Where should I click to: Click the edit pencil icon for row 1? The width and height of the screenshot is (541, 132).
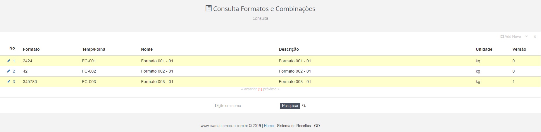8,61
